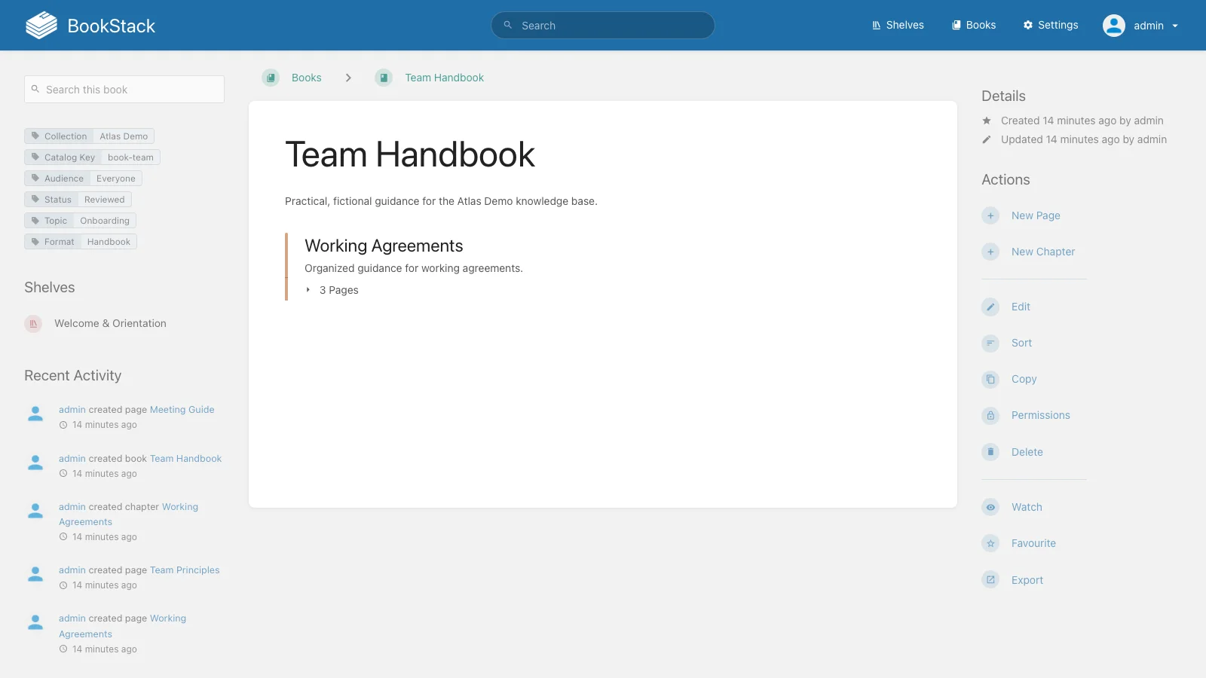Screen dimensions: 1206x678
Task: Click the Edit pencil icon
Action: coord(990,307)
